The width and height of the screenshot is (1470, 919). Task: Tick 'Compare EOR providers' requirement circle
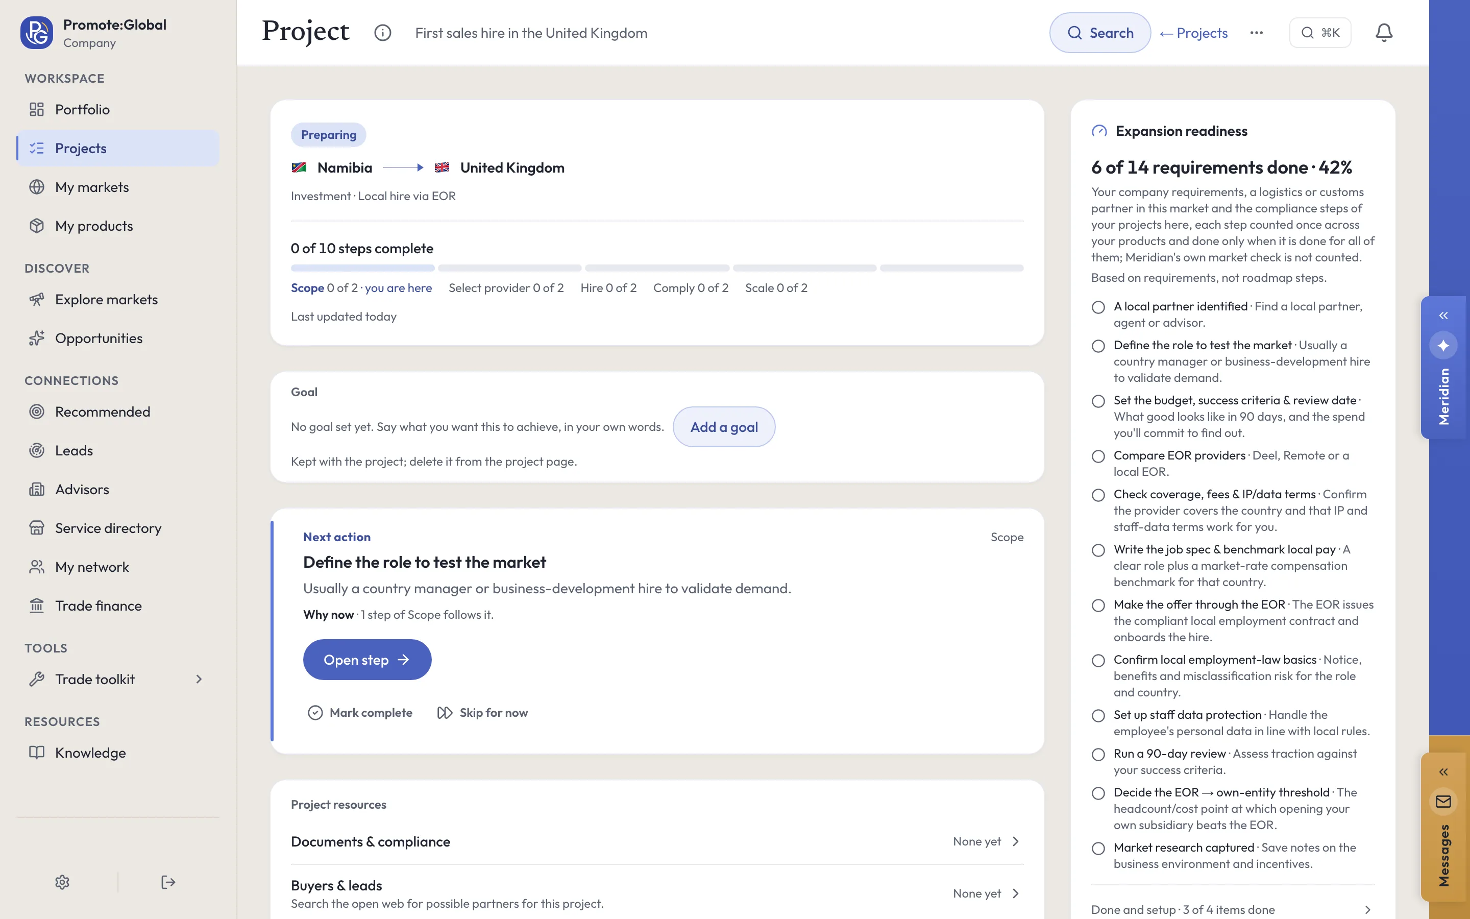[1098, 456]
